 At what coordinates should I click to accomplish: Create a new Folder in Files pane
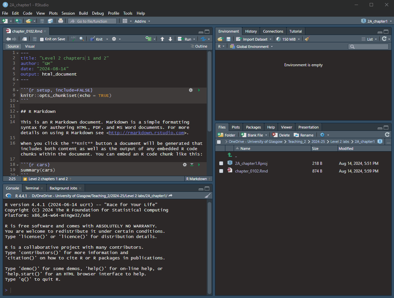click(x=226, y=135)
